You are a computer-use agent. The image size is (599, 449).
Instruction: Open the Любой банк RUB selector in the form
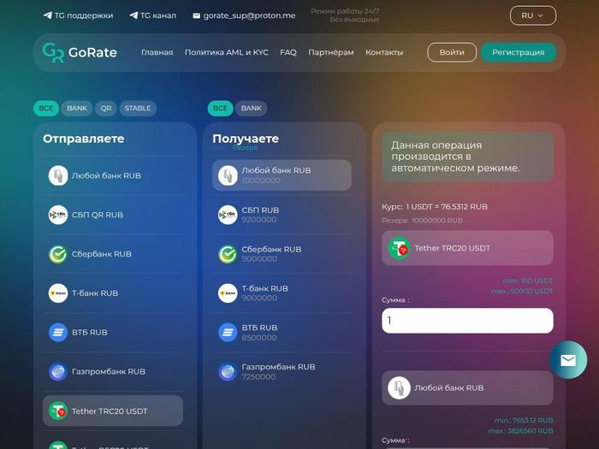pyautogui.click(x=467, y=387)
